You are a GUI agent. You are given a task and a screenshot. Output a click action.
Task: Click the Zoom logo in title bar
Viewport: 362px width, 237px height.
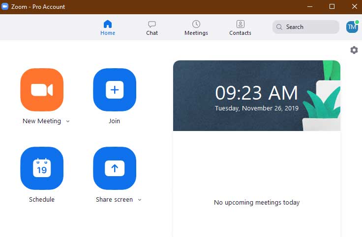pyautogui.click(x=5, y=6)
